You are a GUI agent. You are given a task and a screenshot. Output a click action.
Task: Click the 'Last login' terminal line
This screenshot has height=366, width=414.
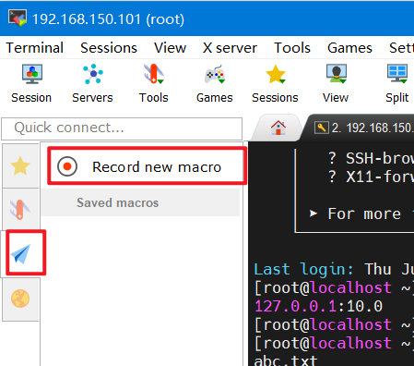334,269
